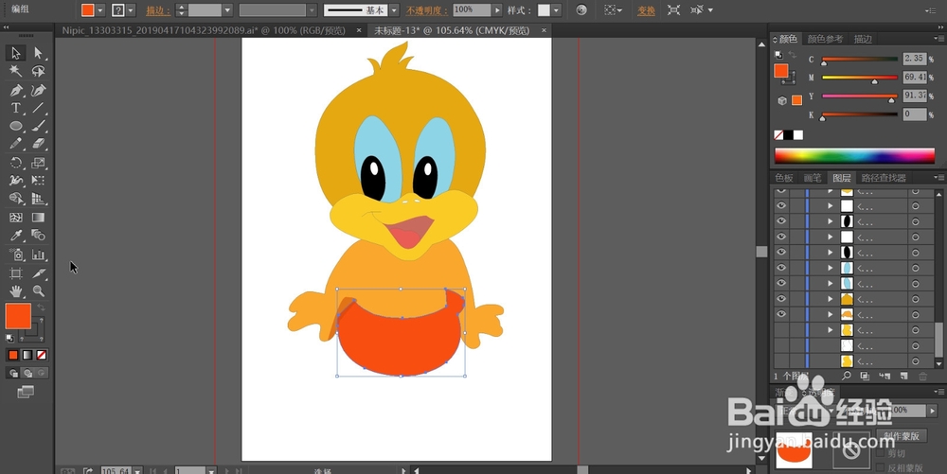Open the stroke color dropdown beside question-mark swatch
947x474 pixels.
pyautogui.click(x=131, y=10)
